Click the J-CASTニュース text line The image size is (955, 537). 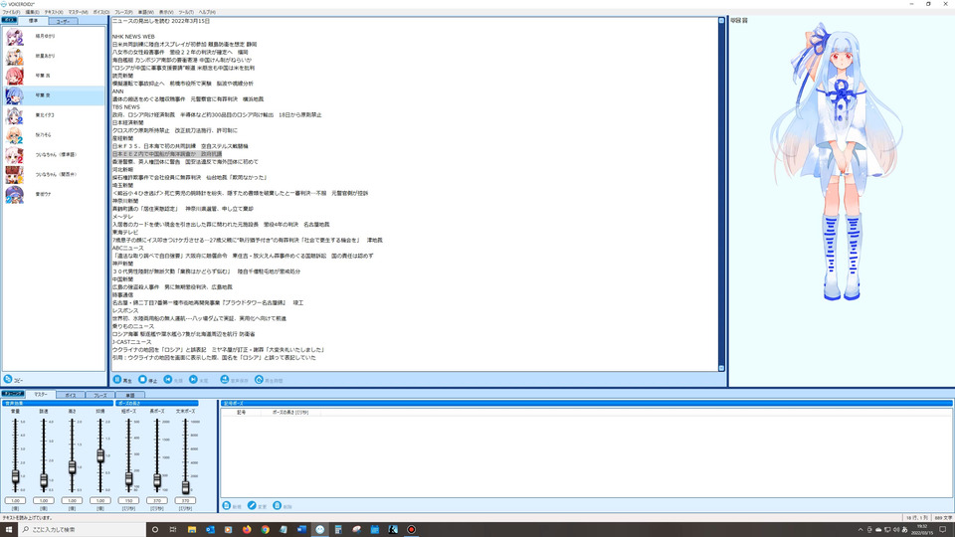point(131,342)
